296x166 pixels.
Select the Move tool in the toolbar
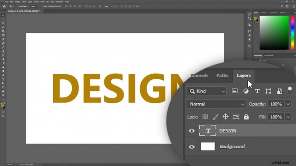point(3,15)
